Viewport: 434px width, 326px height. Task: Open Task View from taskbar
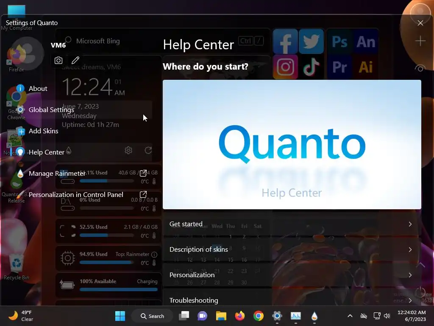184,316
